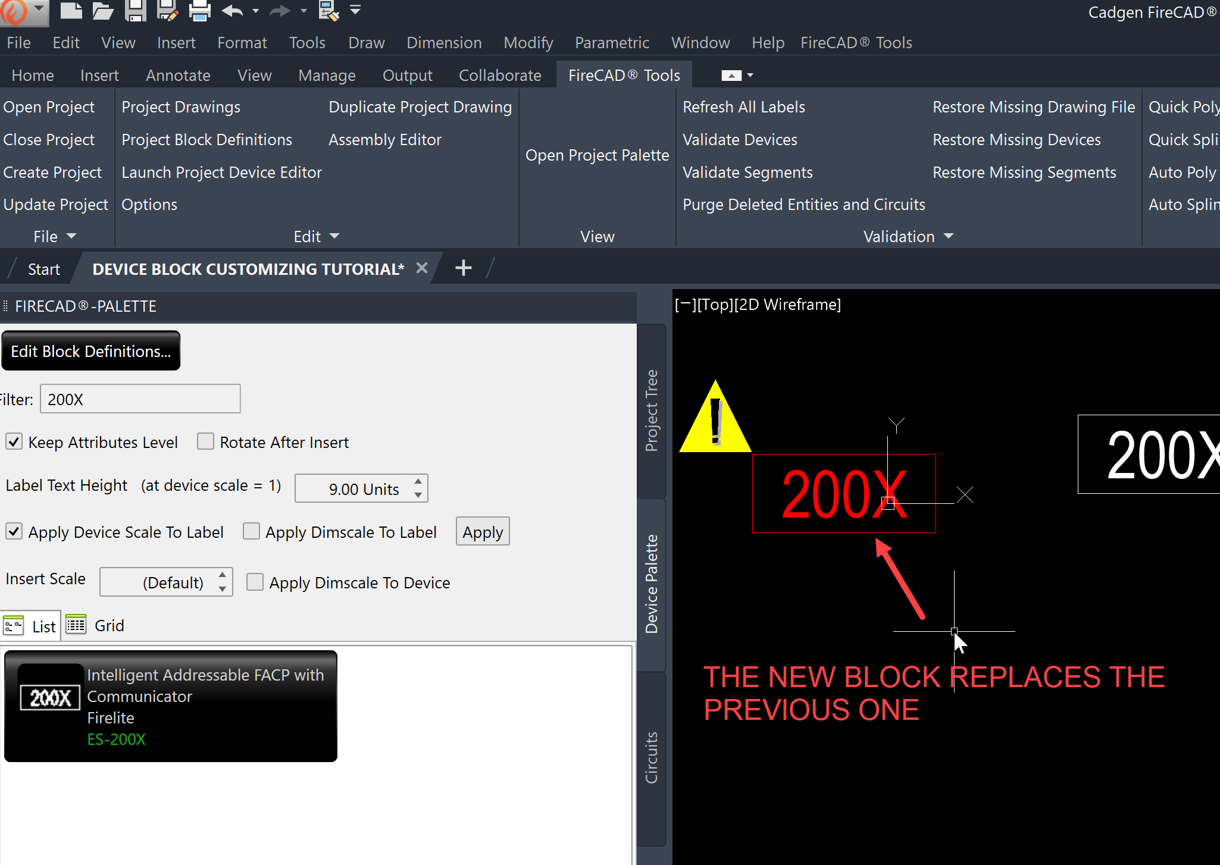Click the plus icon to add new drawing tab
This screenshot has width=1220, height=865.
pos(463,268)
